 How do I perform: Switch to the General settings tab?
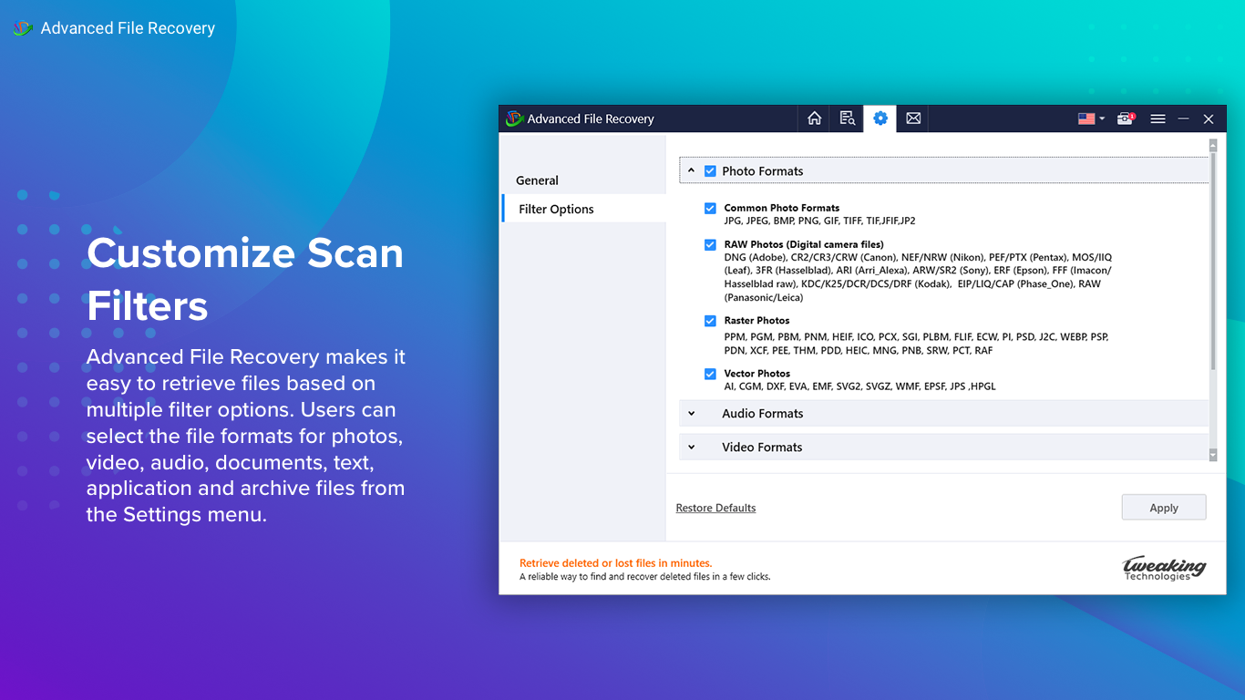537,180
